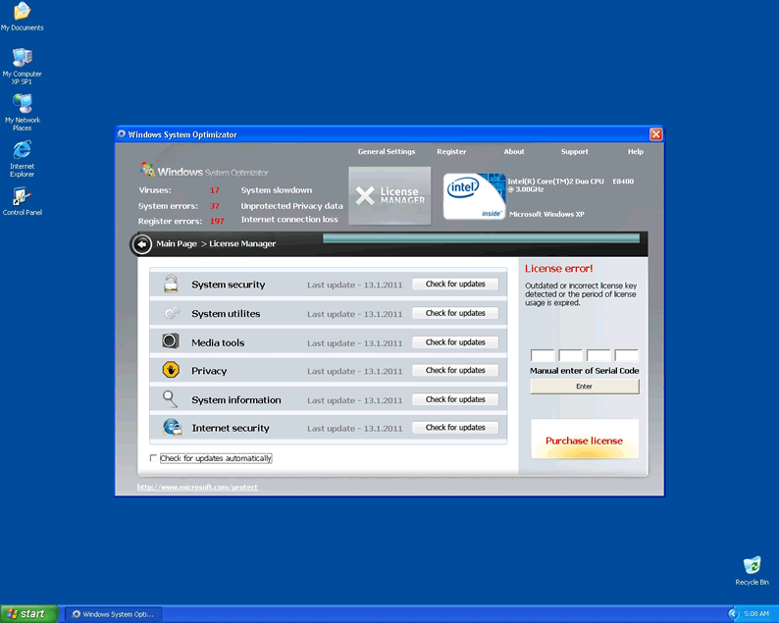The height and width of the screenshot is (623, 779).
Task: Open the General Settings menu
Action: tap(386, 152)
